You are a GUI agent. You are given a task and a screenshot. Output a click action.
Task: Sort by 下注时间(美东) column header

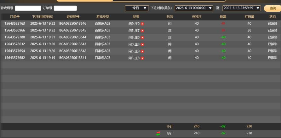pos(43,16)
